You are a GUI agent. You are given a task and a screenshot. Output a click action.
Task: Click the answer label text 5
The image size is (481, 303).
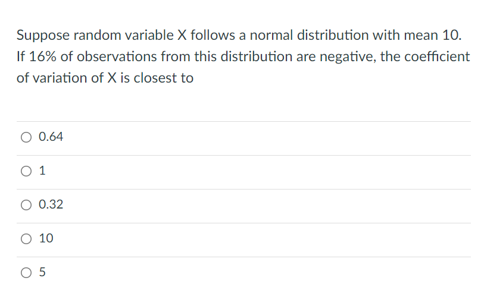[x=42, y=272]
